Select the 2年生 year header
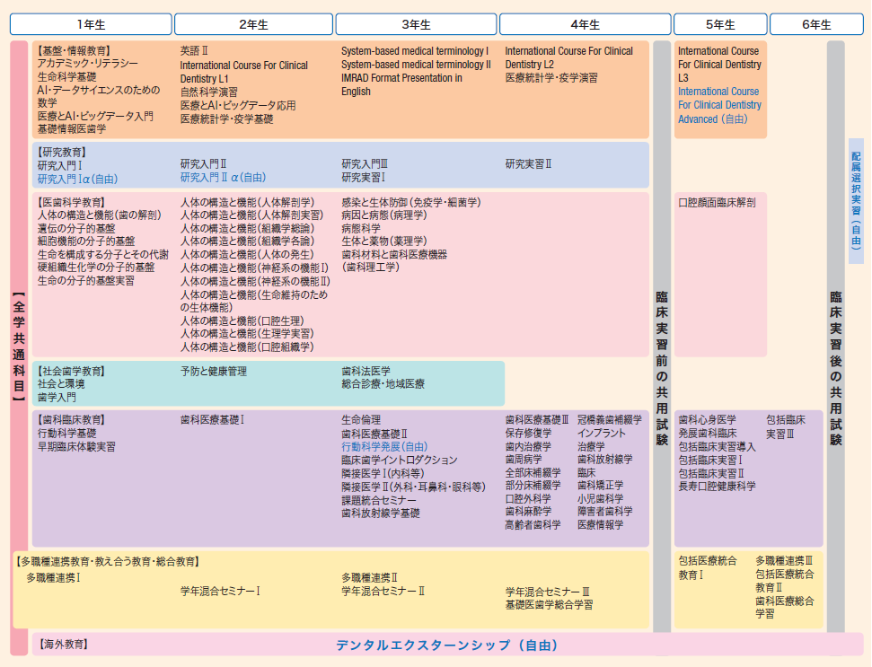Viewport: 872px width, 667px height. tap(253, 24)
